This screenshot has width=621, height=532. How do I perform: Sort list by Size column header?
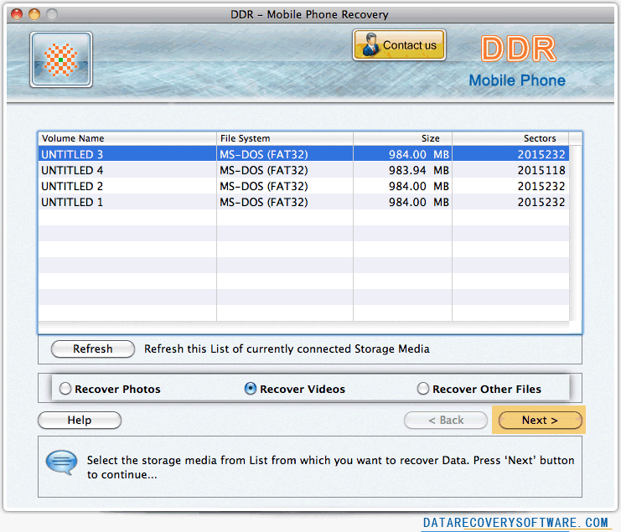[x=402, y=138]
